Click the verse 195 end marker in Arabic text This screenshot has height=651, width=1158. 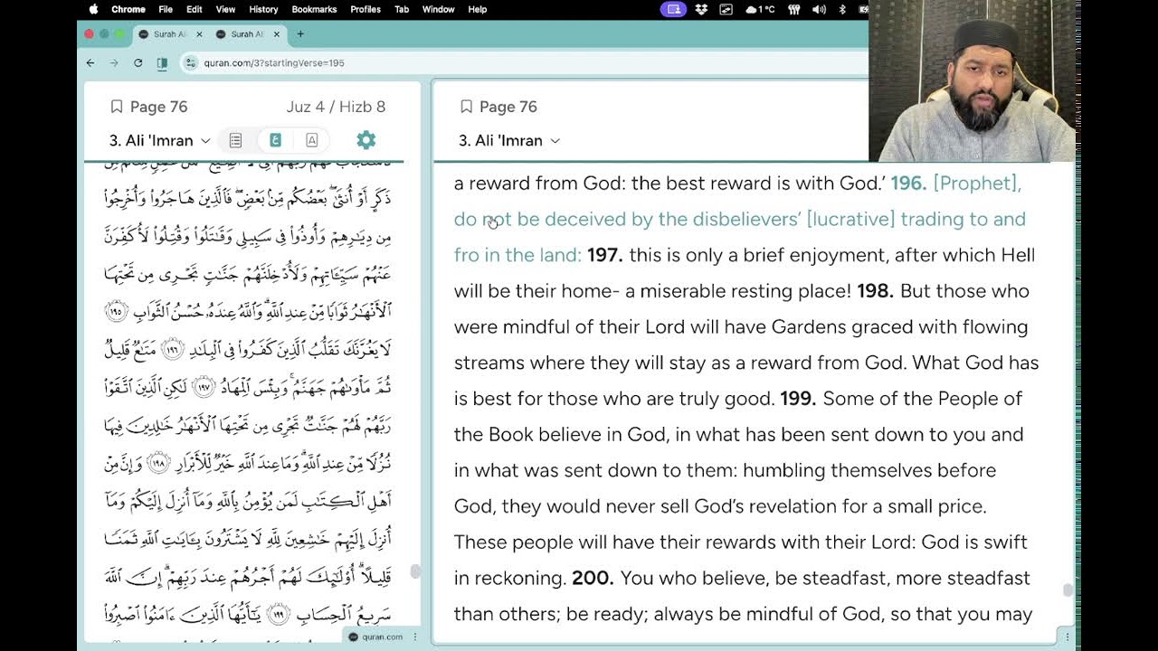point(116,312)
